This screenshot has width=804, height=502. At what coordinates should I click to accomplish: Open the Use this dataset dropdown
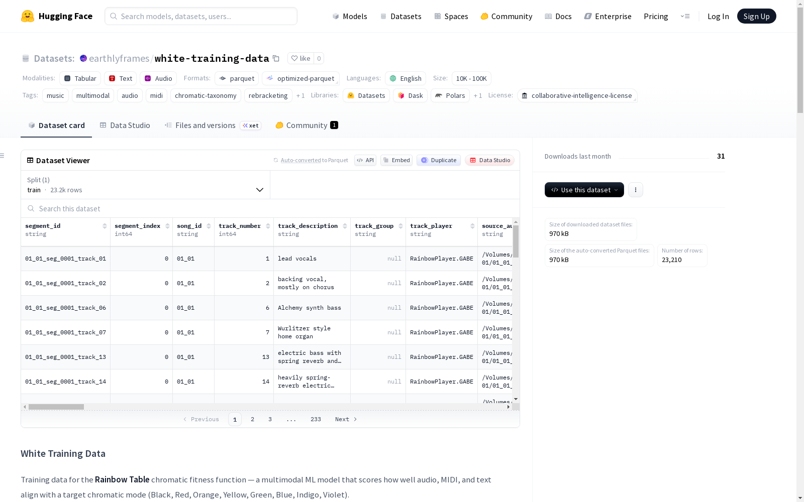point(584,190)
